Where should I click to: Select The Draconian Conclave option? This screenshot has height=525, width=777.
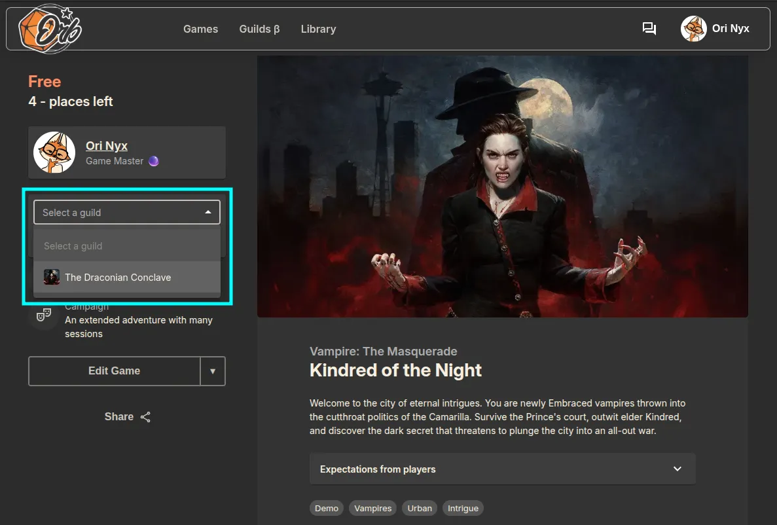pyautogui.click(x=127, y=277)
